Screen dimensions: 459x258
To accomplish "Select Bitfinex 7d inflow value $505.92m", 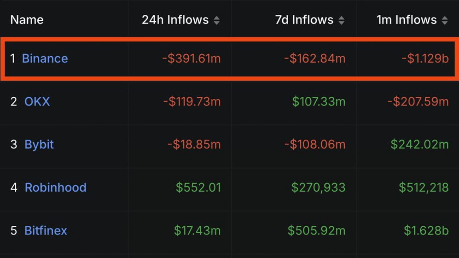I will [317, 230].
